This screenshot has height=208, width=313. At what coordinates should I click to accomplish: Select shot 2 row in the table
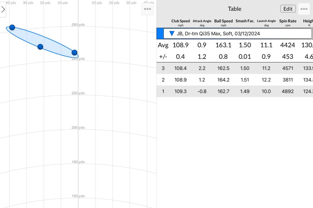(x=234, y=80)
